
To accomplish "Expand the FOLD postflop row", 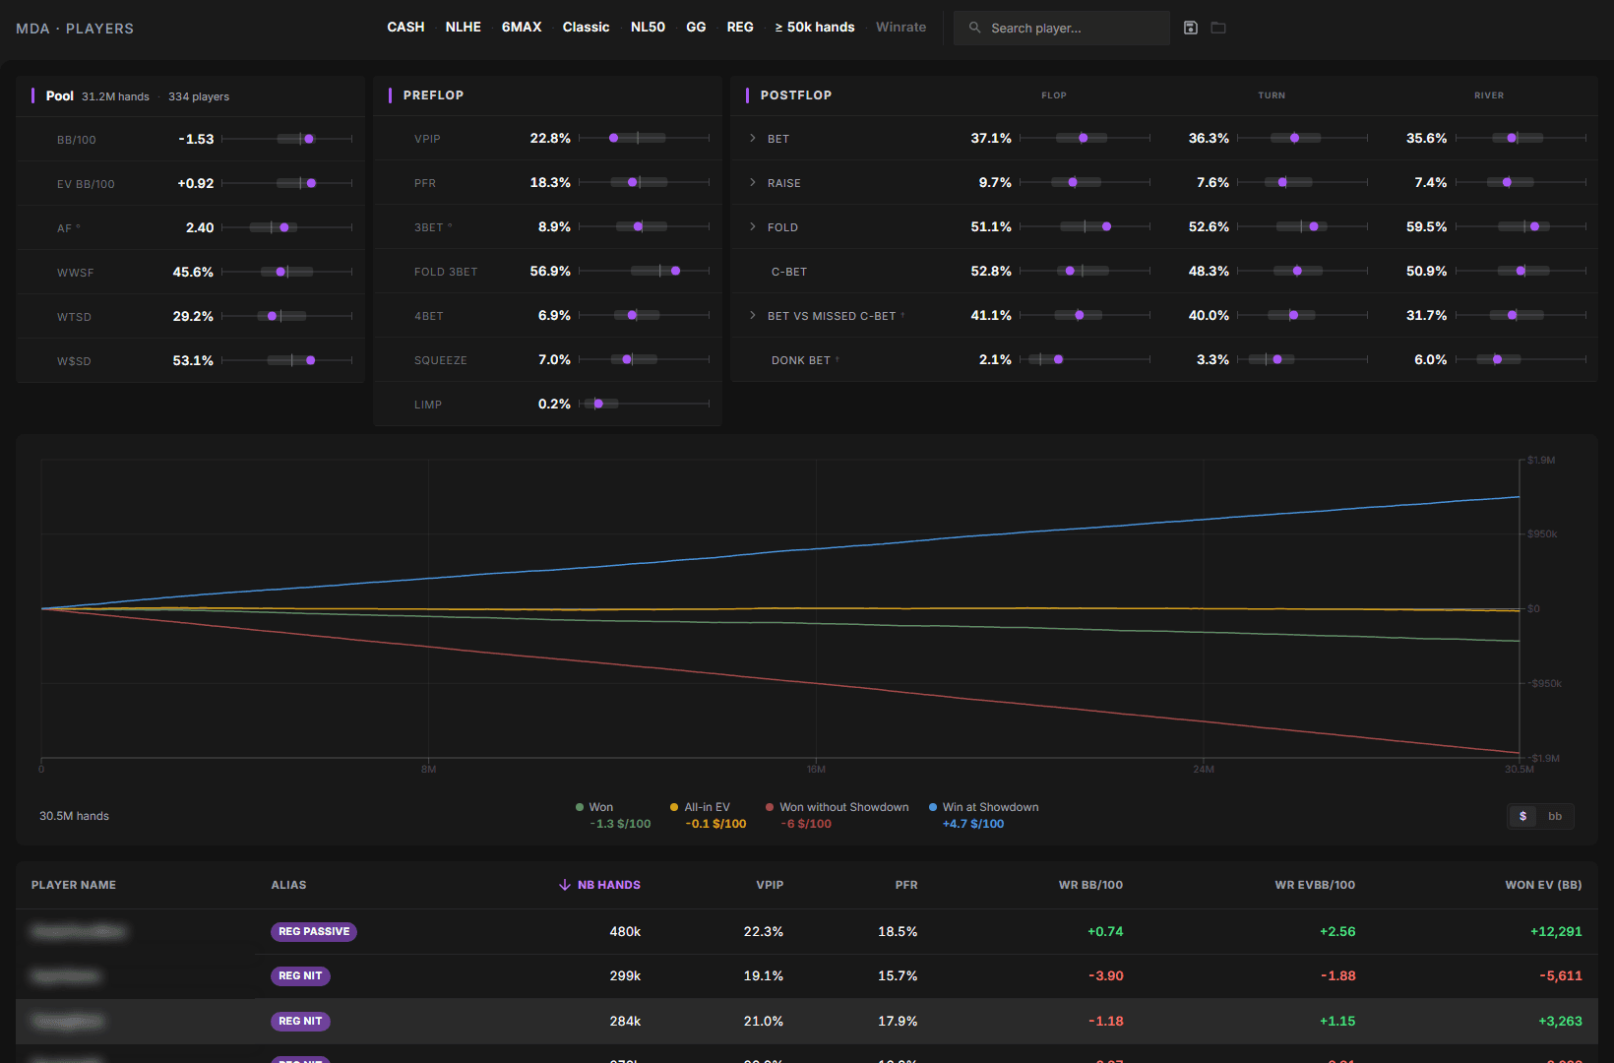I will [x=753, y=227].
